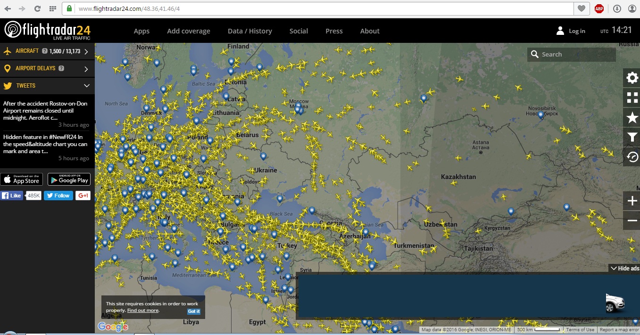Viewport: 640px width, 335px height.
Task: Zoom out with the minus button
Action: click(x=632, y=221)
